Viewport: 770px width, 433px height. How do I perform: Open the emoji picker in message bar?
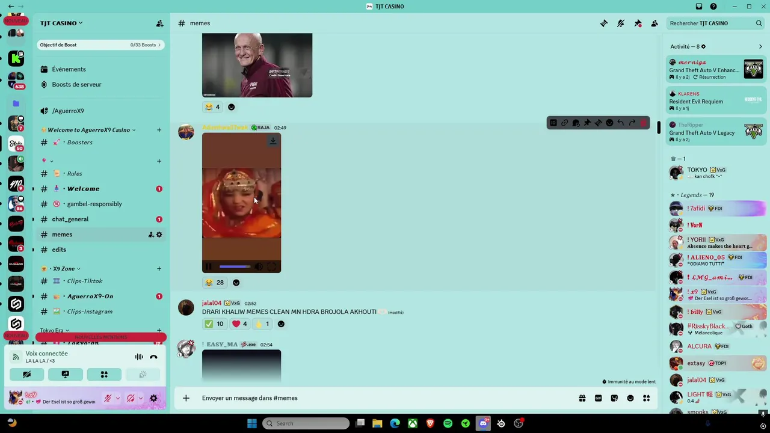tap(630, 398)
